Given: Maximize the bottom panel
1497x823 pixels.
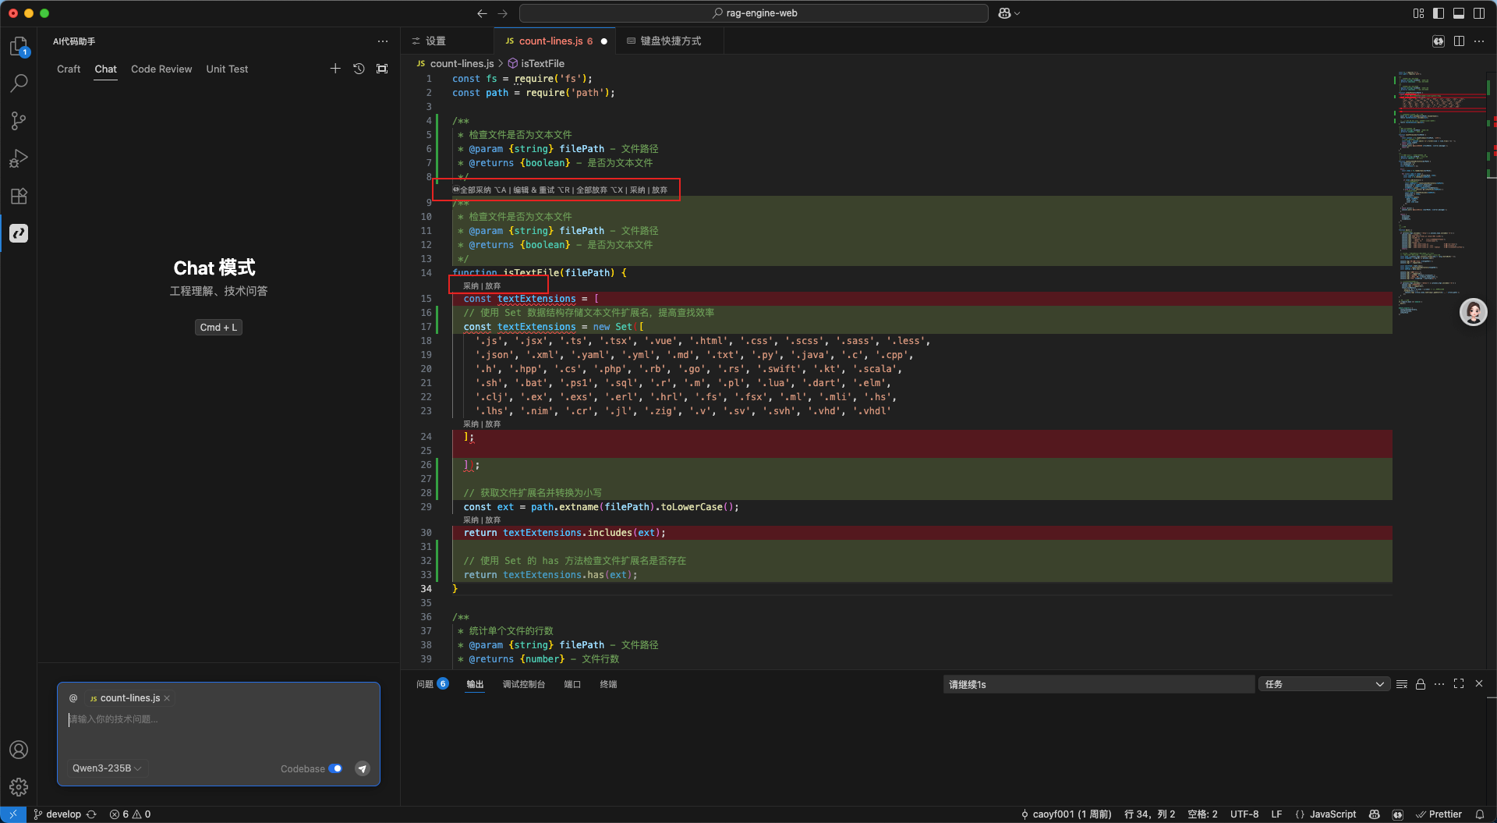Looking at the screenshot, I should click(1459, 684).
